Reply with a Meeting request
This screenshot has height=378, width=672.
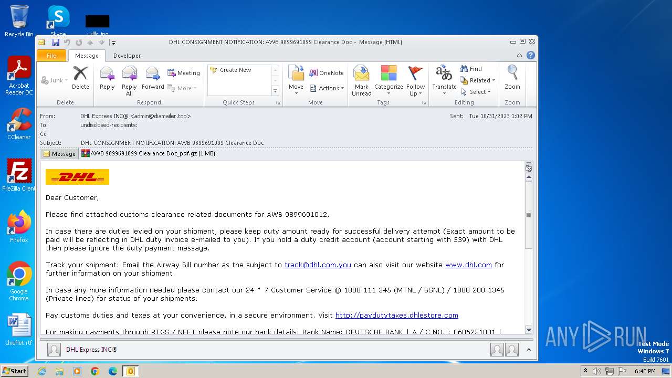(x=184, y=73)
